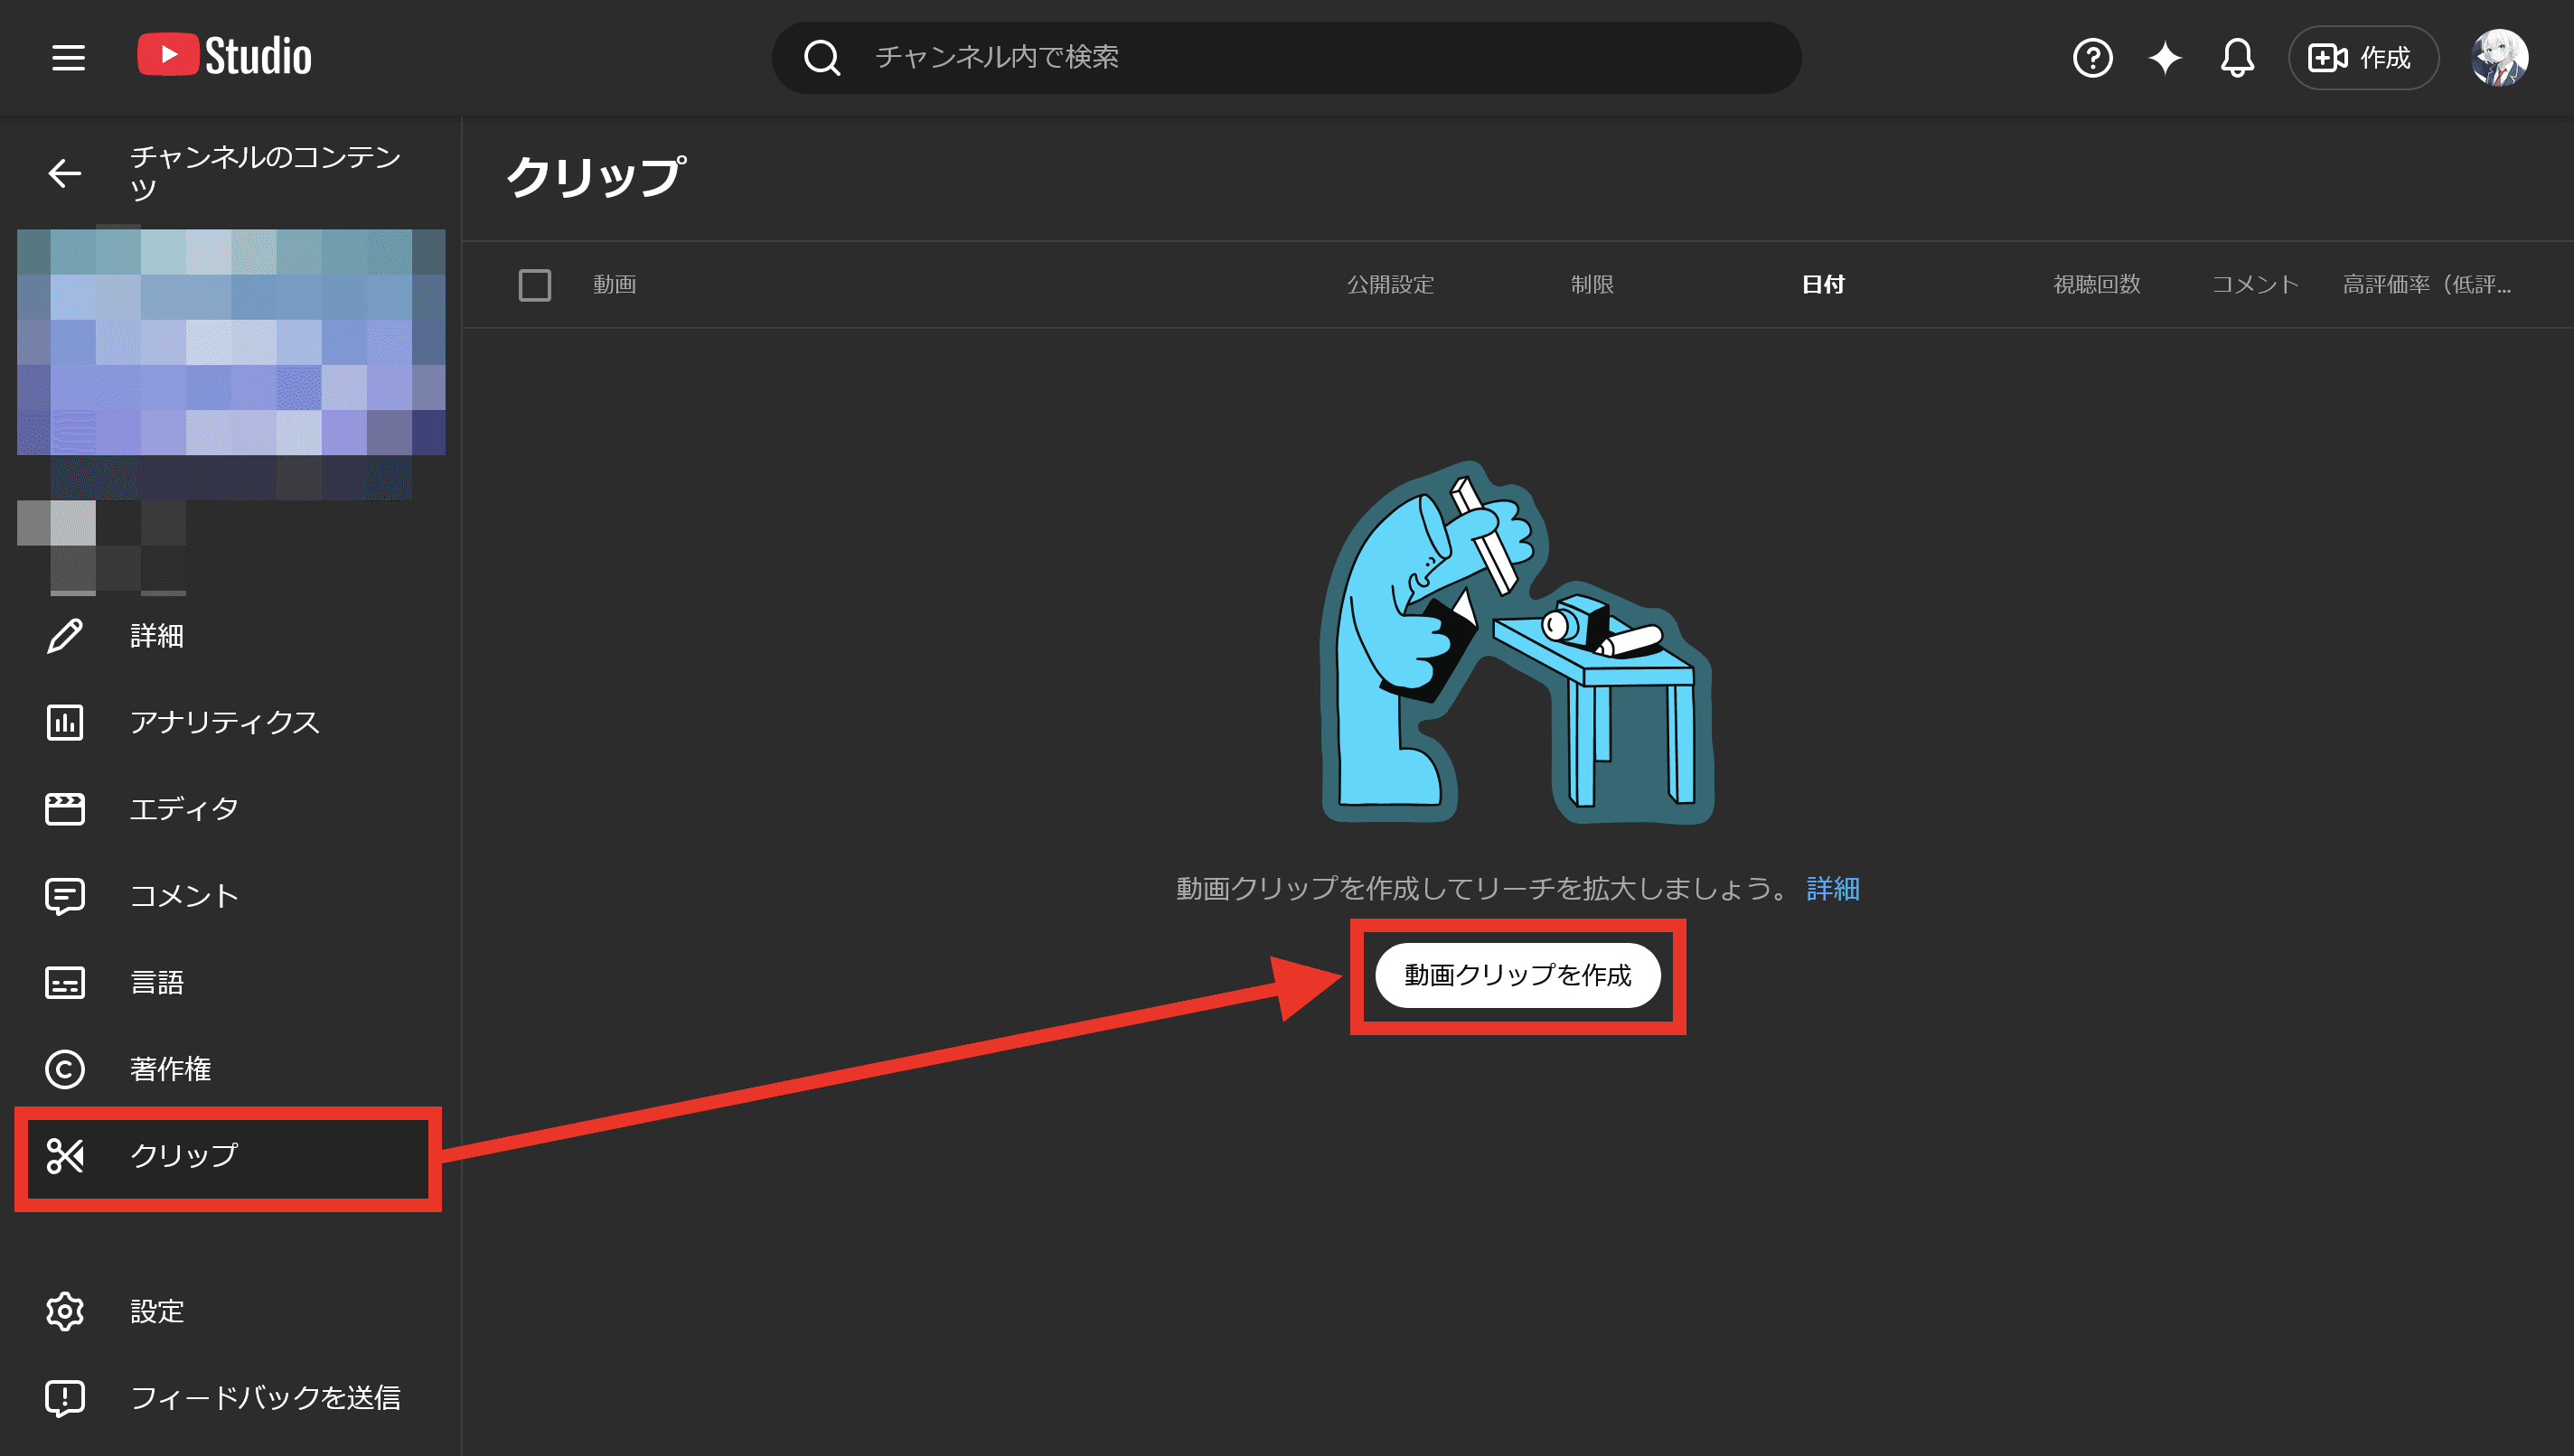Click the 詳細 learn more link

pyautogui.click(x=1833, y=888)
